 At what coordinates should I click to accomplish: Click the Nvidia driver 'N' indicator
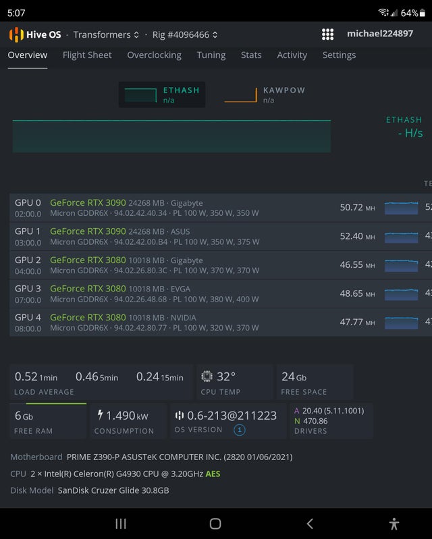(x=297, y=421)
